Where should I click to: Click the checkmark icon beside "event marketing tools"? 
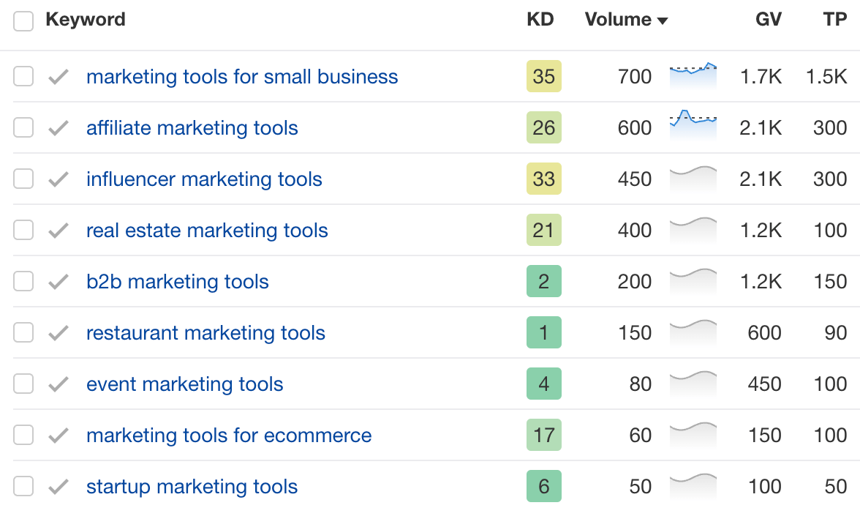pos(57,384)
